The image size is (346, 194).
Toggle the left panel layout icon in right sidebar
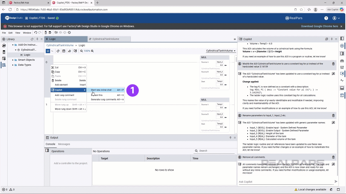[342, 38]
